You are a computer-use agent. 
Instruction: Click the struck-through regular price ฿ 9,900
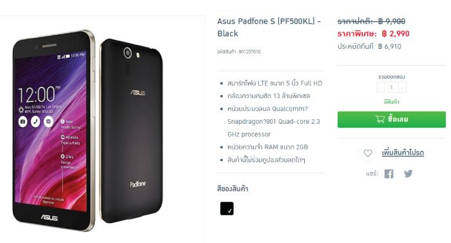click(392, 21)
